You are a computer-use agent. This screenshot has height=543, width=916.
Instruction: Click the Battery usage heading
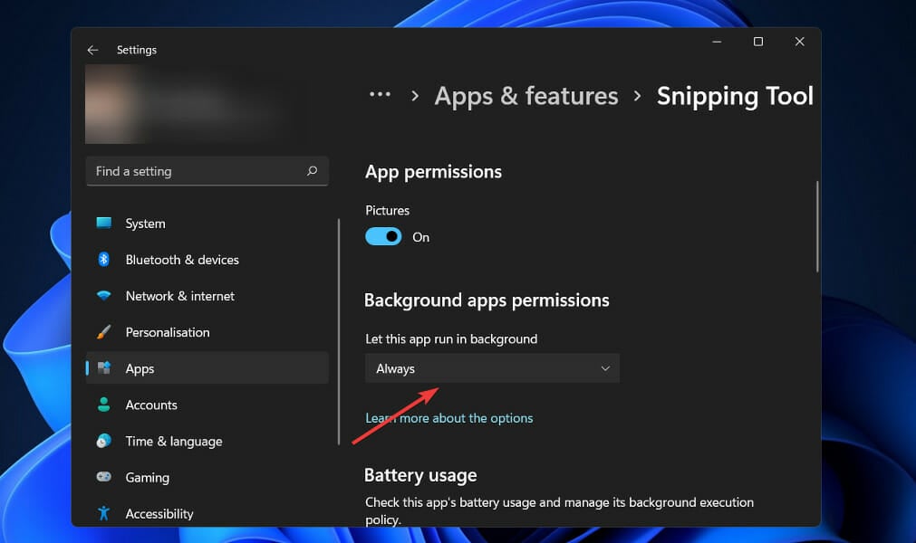(420, 475)
